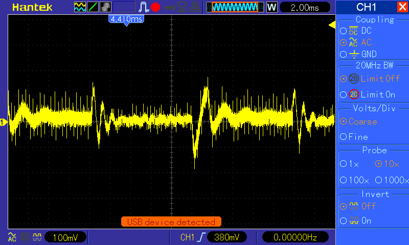Close the CH1 menu panel

[x=403, y=7]
